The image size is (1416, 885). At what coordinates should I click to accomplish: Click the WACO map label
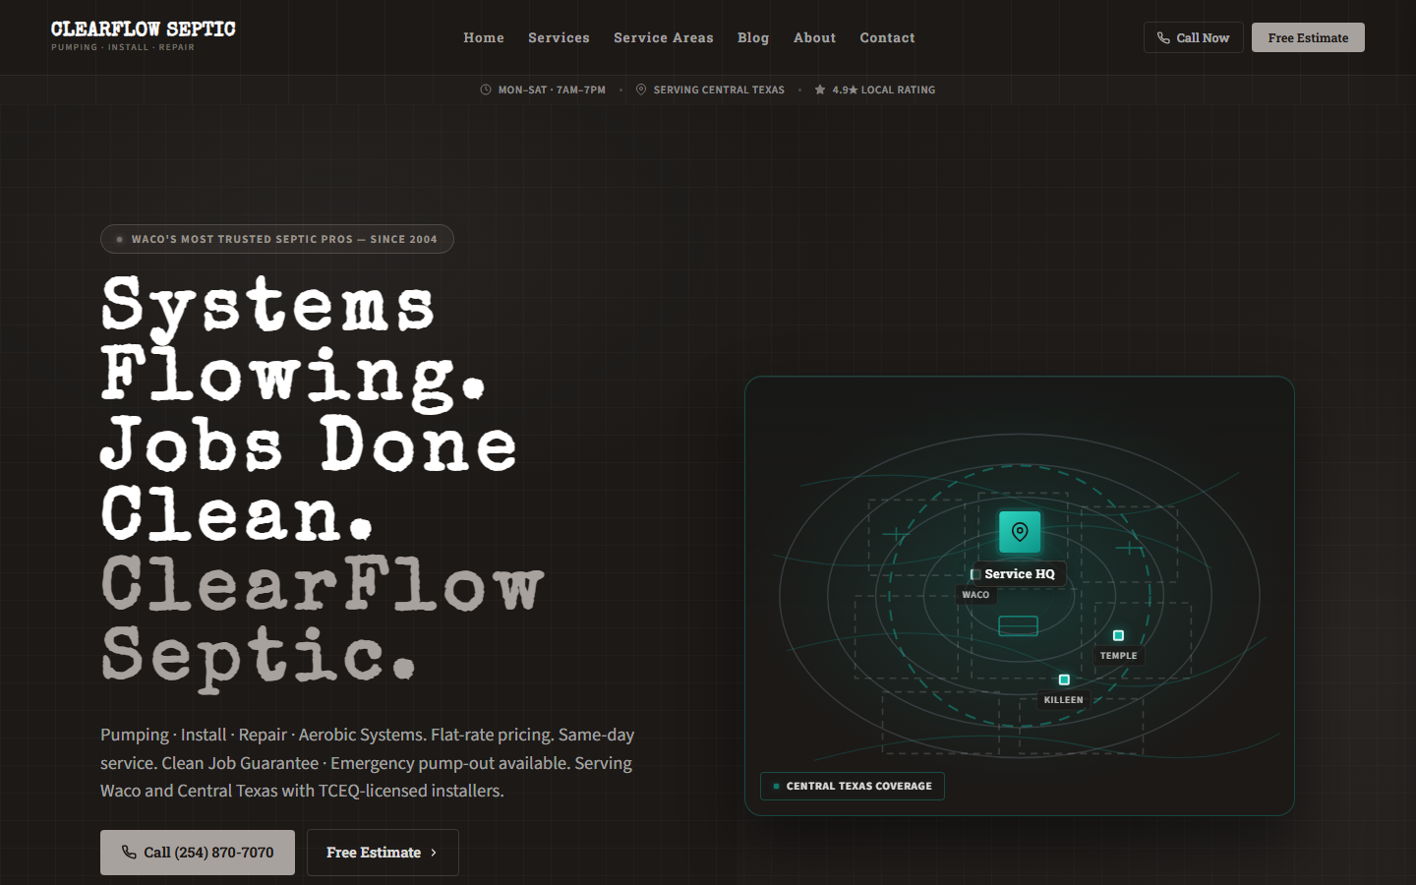(x=975, y=595)
